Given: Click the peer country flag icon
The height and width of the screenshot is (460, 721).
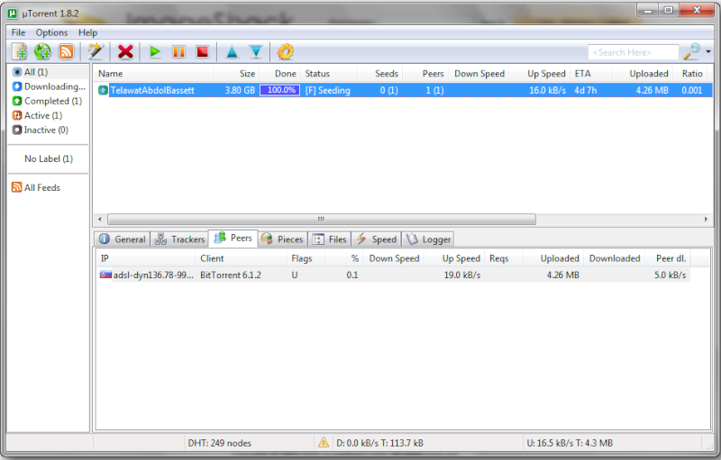Looking at the screenshot, I should 105,275.
